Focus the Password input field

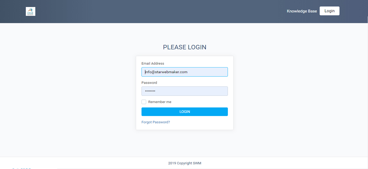pos(185,91)
